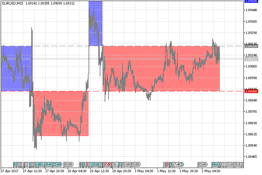Select the blue 1.09500 price label
The height and width of the screenshot is (175, 262).
point(252,1)
